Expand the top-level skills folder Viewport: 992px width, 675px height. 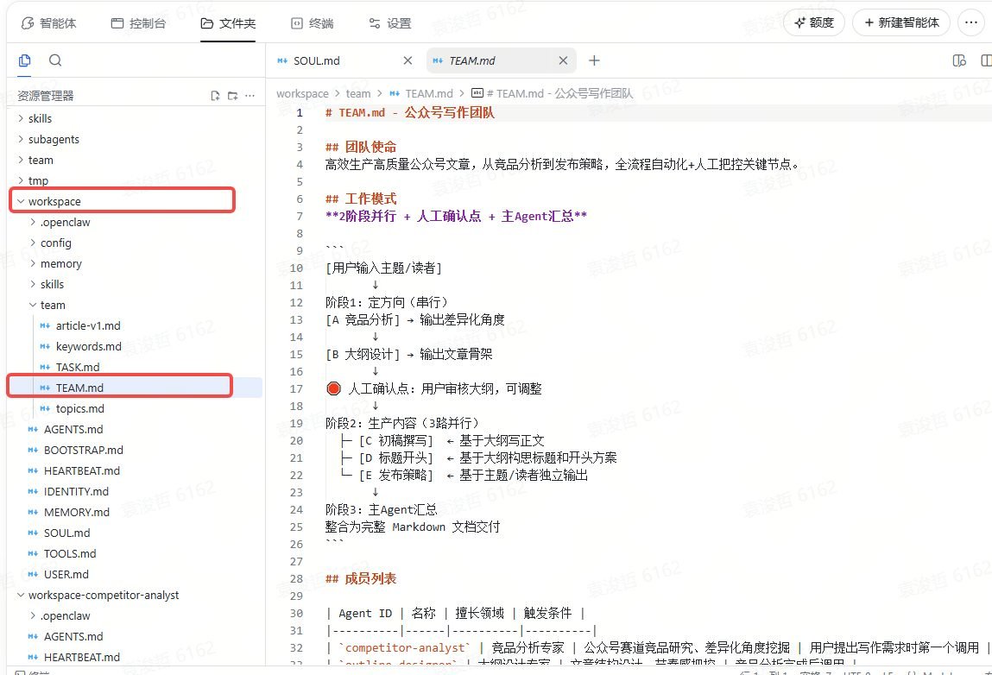coord(40,118)
